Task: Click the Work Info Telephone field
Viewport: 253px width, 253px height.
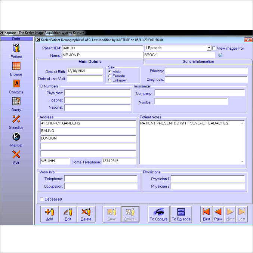Action: (101, 179)
